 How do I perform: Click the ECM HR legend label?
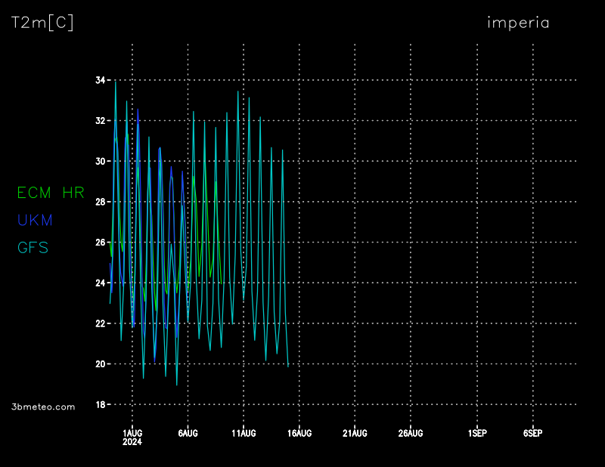pos(51,193)
